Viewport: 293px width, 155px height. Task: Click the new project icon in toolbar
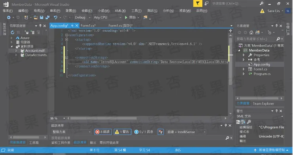[x=26, y=17]
